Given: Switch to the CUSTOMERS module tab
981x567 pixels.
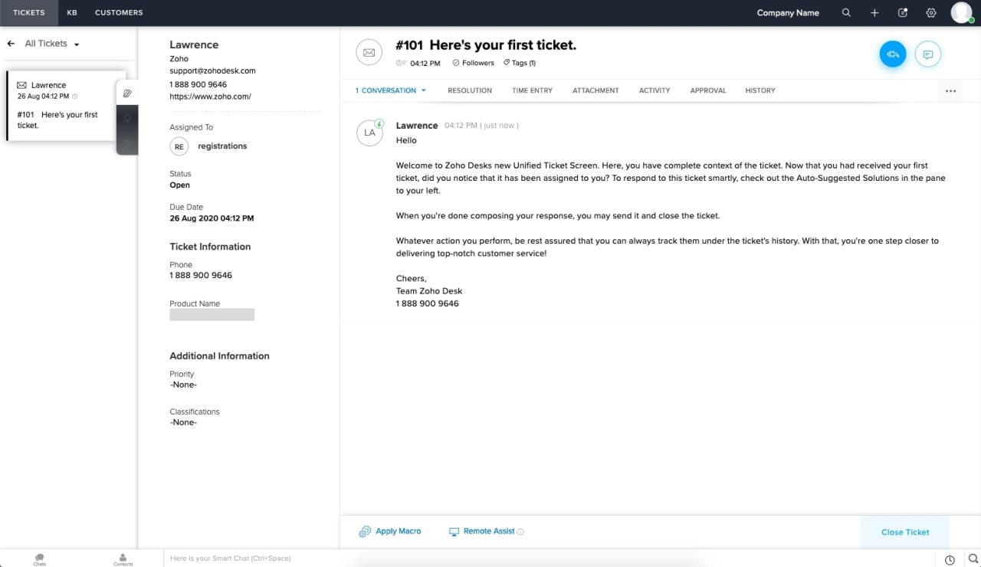Looking at the screenshot, I should pos(119,13).
